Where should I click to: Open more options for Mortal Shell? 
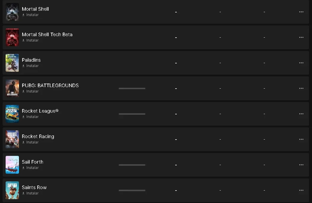pyautogui.click(x=301, y=12)
